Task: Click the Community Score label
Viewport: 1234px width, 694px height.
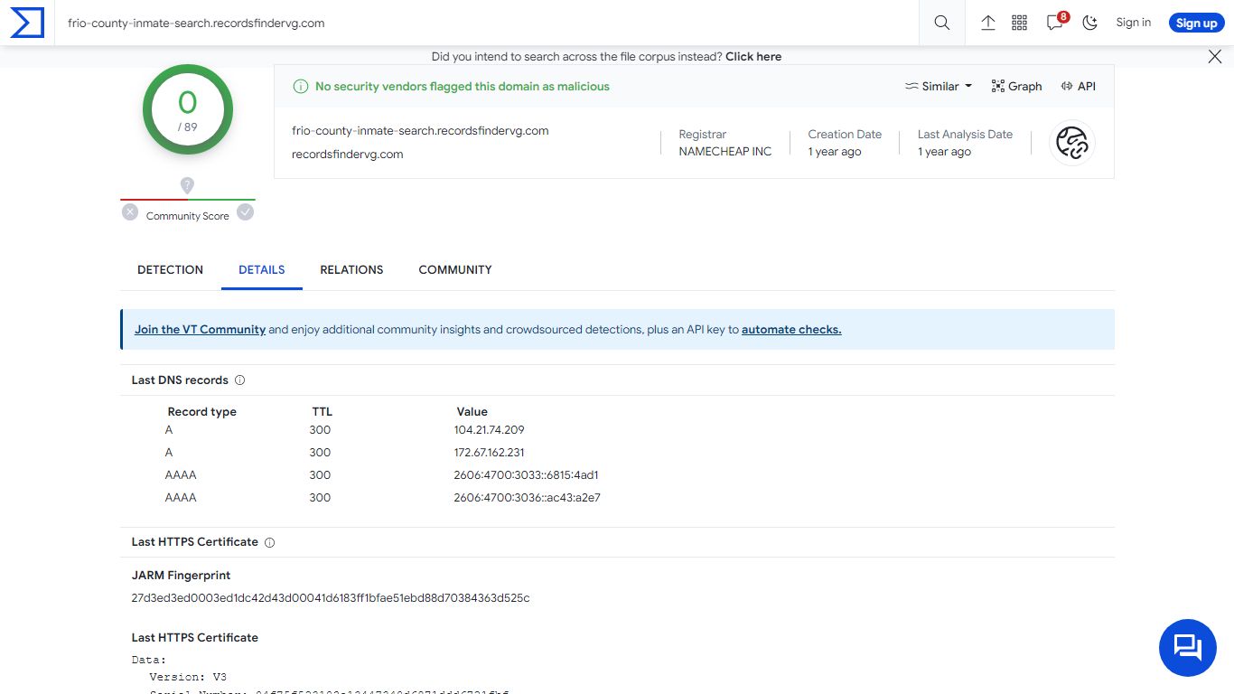Action: pos(188,216)
